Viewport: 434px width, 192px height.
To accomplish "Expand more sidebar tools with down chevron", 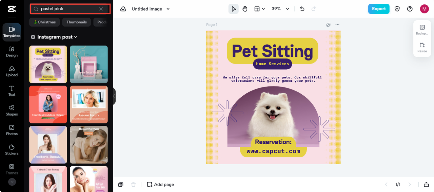I will (x=12, y=182).
